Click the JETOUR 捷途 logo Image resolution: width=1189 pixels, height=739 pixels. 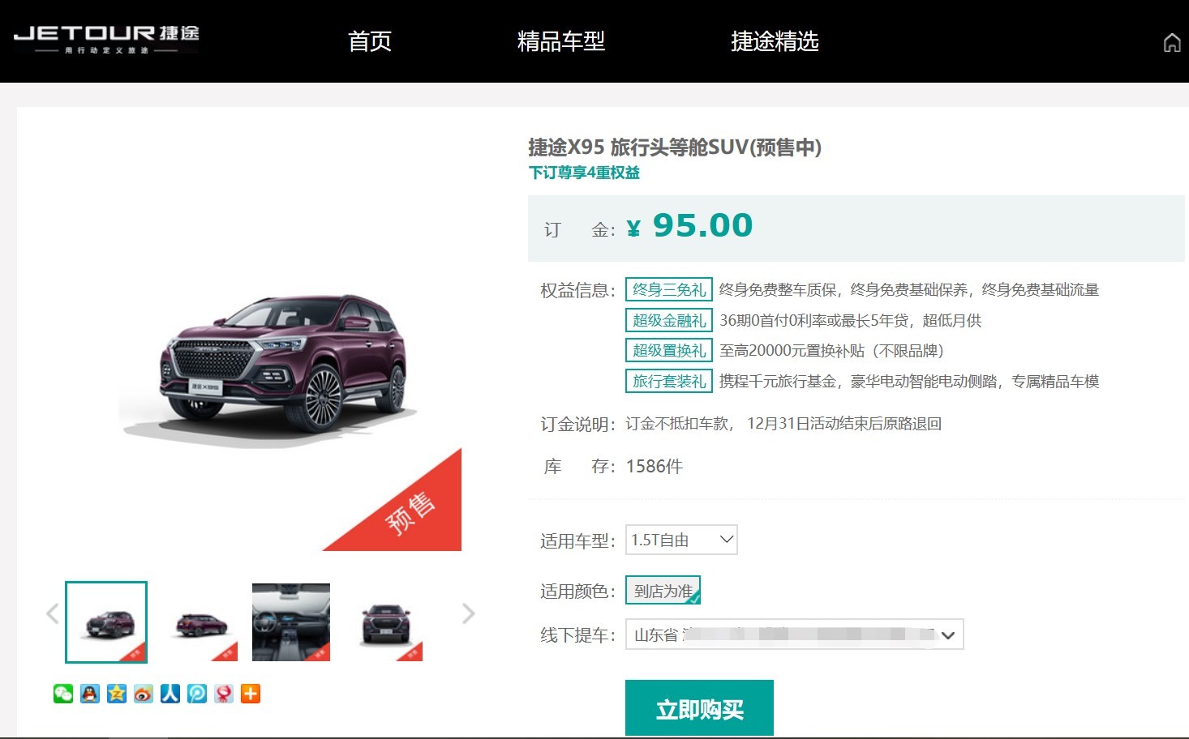coord(106,39)
